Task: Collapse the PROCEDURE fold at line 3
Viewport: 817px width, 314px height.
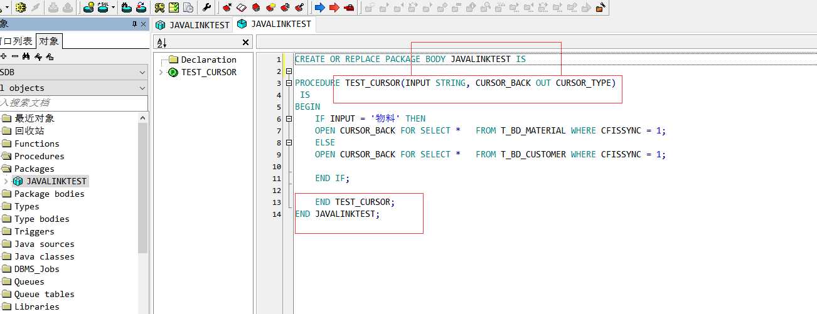Action: tap(289, 83)
